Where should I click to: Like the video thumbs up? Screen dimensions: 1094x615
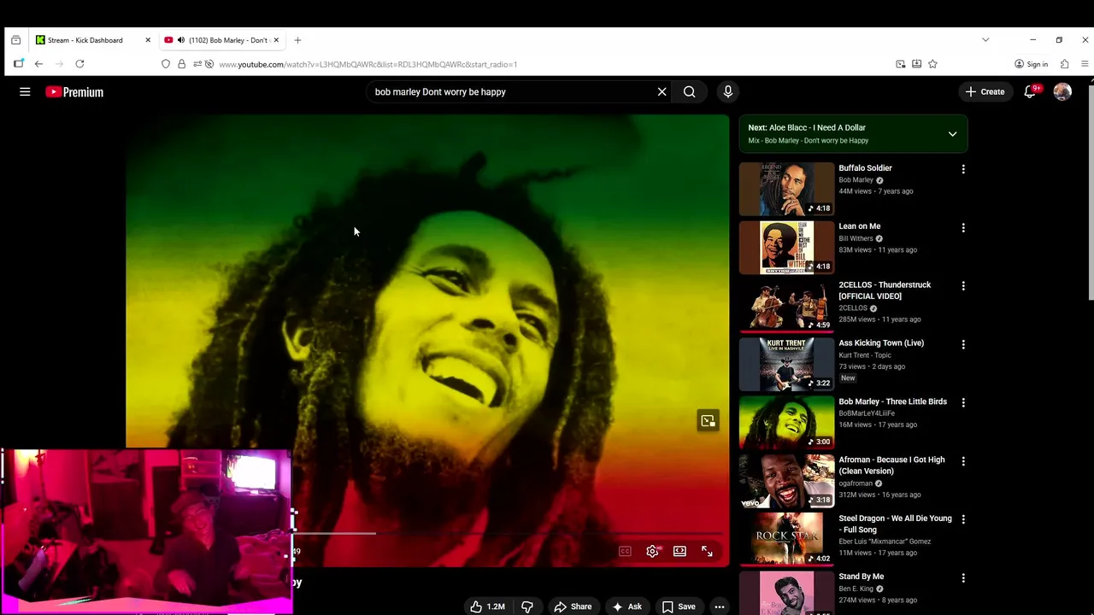(x=487, y=606)
